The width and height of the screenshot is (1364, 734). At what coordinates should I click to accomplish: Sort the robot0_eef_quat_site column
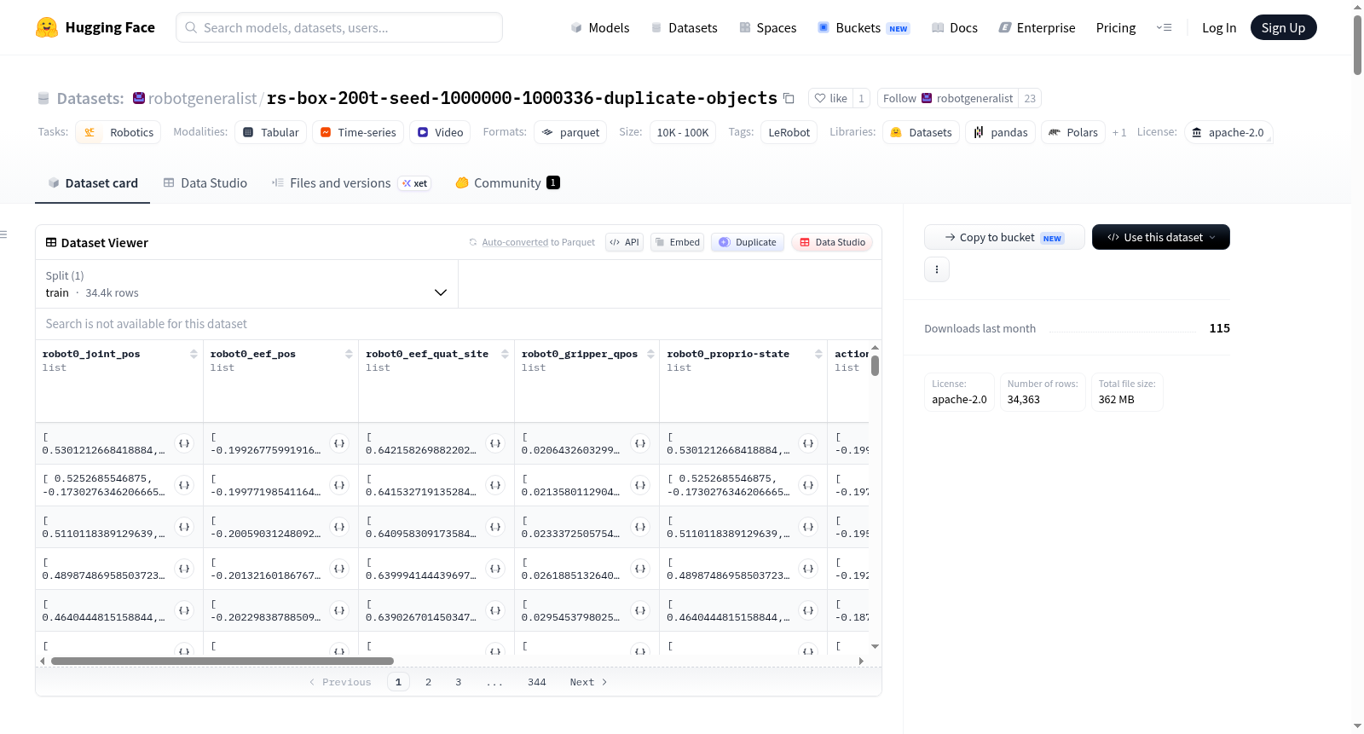pos(505,354)
